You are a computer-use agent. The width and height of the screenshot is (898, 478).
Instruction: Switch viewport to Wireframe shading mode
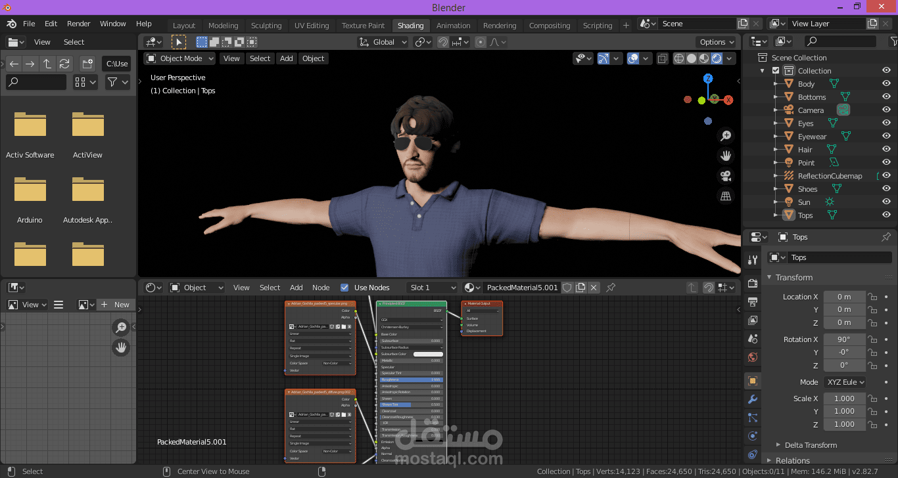(678, 58)
